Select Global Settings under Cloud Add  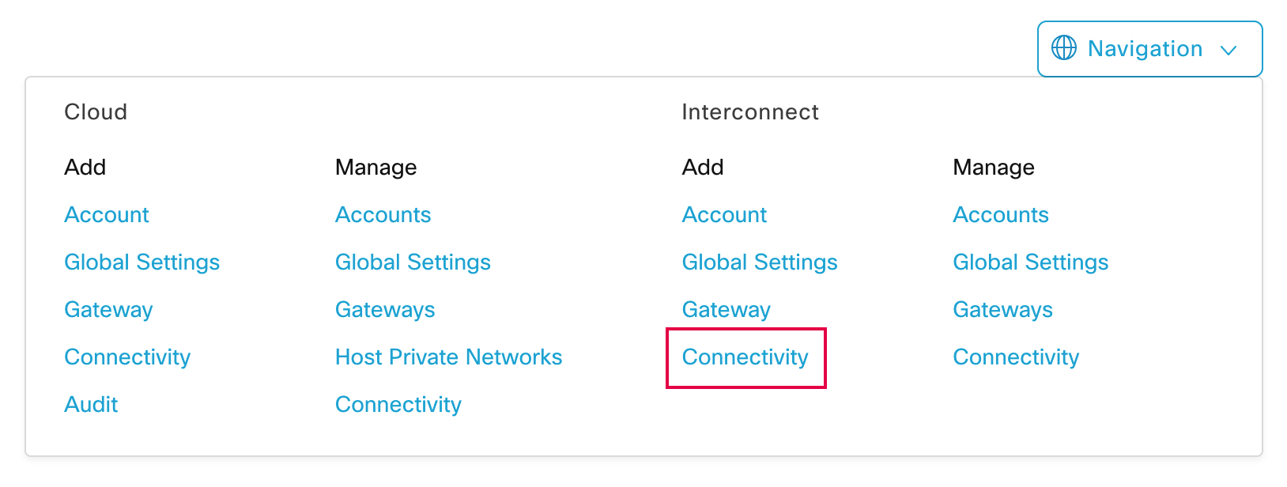142,262
